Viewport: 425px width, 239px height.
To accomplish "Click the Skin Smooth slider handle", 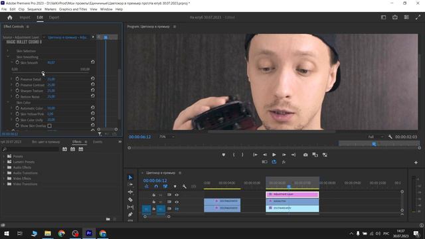I will pos(42,72).
